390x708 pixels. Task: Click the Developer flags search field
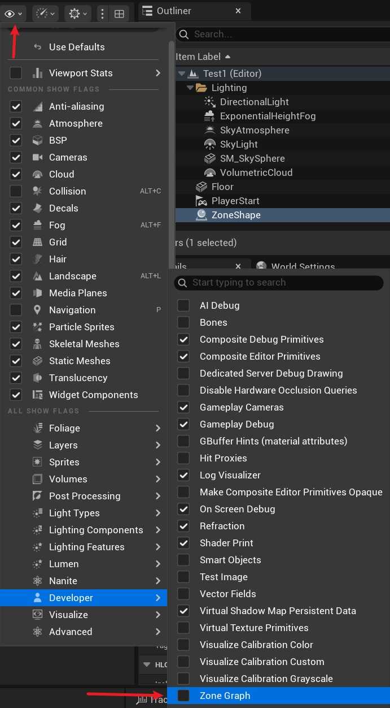pyautogui.click(x=282, y=282)
